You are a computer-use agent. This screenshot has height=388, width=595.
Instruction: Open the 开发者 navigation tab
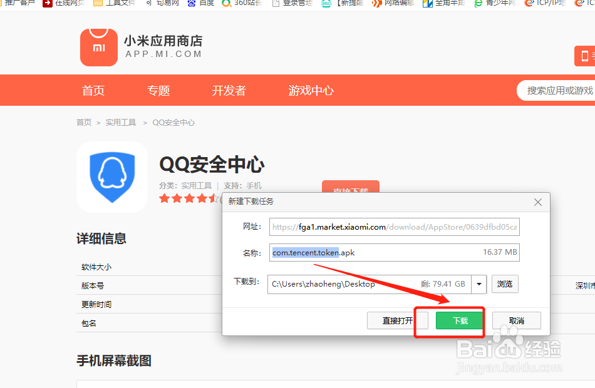click(x=229, y=91)
